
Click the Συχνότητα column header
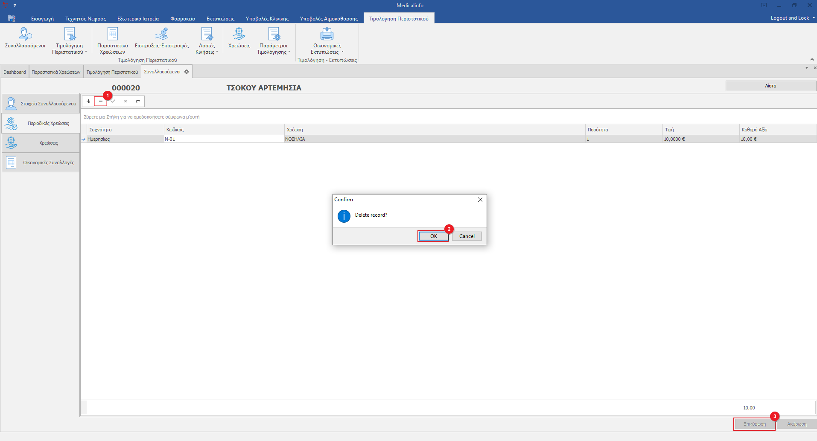pyautogui.click(x=125, y=130)
